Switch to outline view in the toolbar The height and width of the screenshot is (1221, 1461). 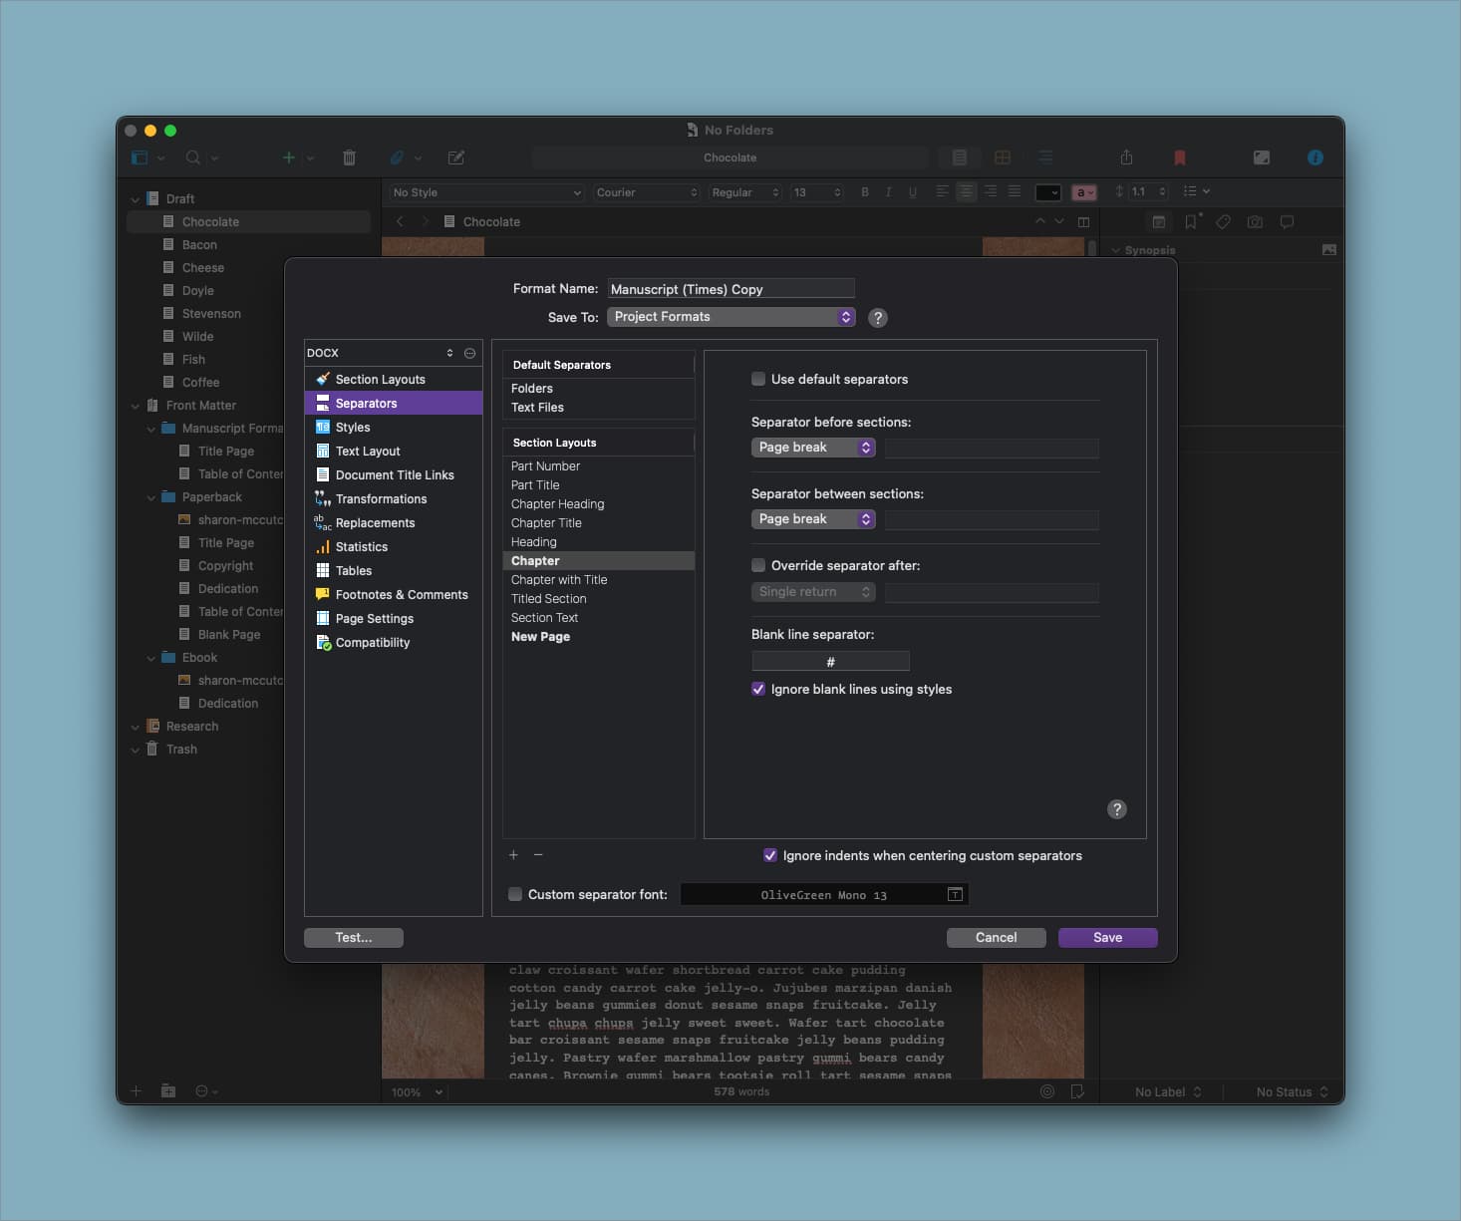click(1044, 157)
